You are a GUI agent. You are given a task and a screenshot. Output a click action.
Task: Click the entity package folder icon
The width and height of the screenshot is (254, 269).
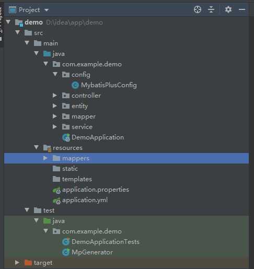(66, 106)
